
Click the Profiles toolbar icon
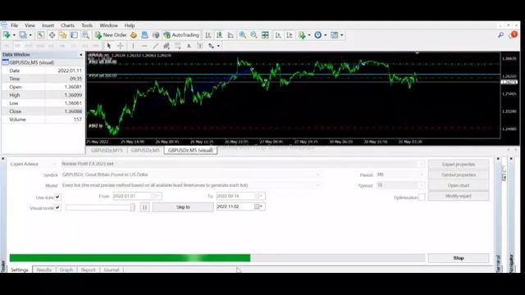[23, 34]
